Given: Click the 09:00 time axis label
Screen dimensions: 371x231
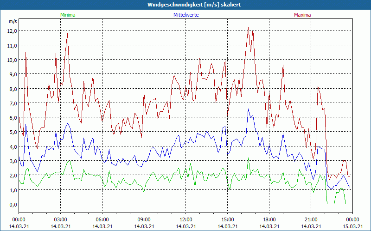Looking at the screenshot, I should (144, 220).
